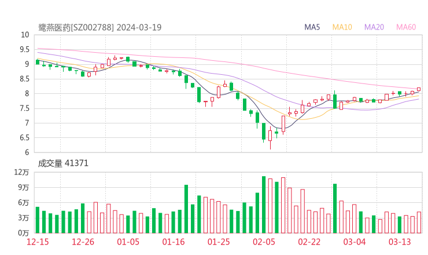This screenshot has height=255, width=428.
Task: Click the 01-16 date axis label
Action: 174,242
